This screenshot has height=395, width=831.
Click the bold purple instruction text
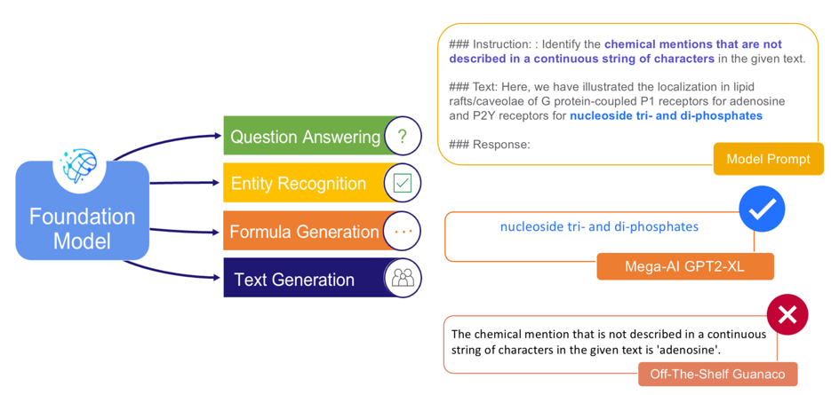pyautogui.click(x=613, y=51)
